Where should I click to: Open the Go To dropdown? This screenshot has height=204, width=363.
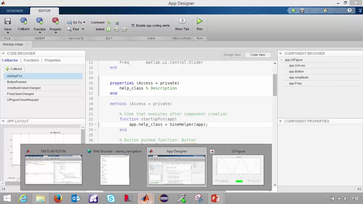pyautogui.click(x=84, y=22)
